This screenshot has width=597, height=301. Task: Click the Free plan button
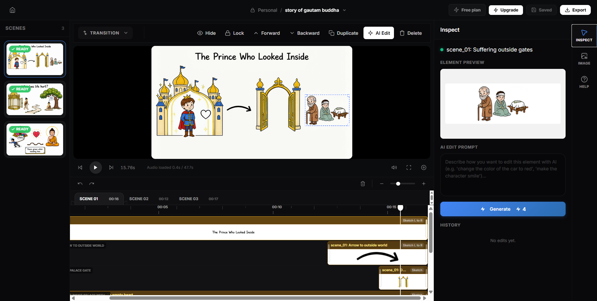[467, 10]
